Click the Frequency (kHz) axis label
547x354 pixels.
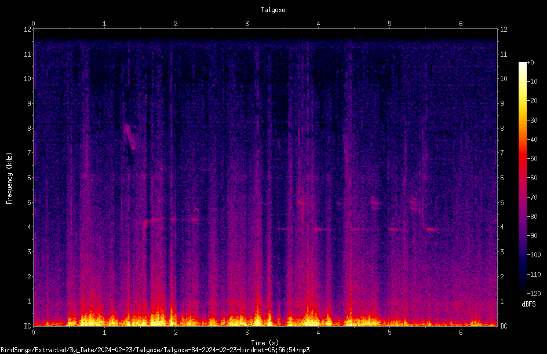9,178
